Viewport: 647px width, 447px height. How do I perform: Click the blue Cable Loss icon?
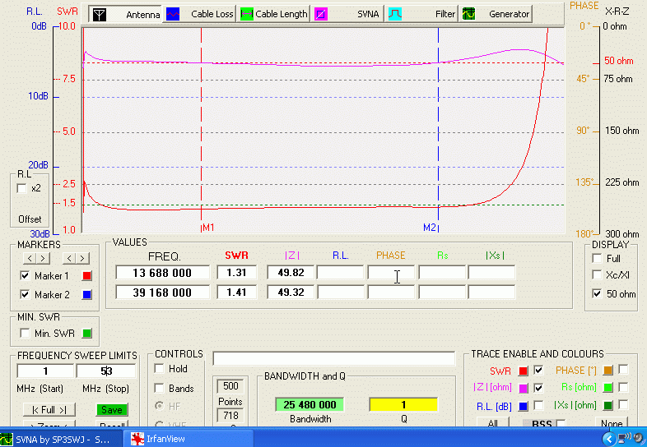tap(173, 14)
